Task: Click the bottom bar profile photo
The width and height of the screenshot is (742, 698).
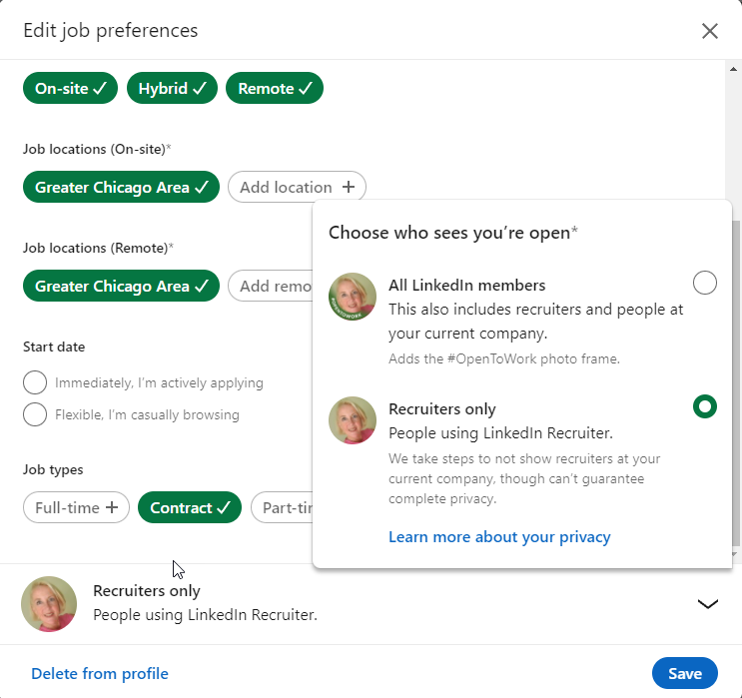Action: pos(49,604)
